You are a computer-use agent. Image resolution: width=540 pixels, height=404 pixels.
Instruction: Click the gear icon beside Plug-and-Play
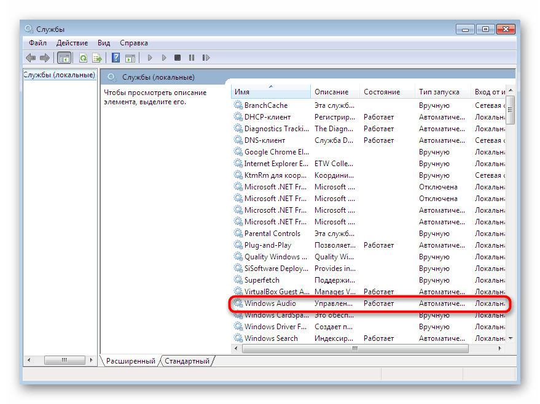point(238,245)
